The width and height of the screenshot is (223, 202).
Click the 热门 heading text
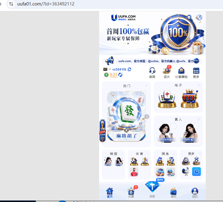(x=127, y=86)
